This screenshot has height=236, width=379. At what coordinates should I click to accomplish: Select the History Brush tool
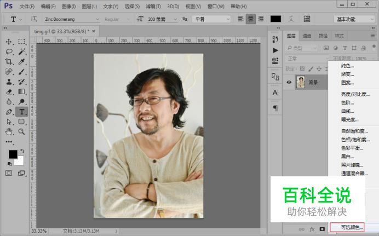pos(21,82)
